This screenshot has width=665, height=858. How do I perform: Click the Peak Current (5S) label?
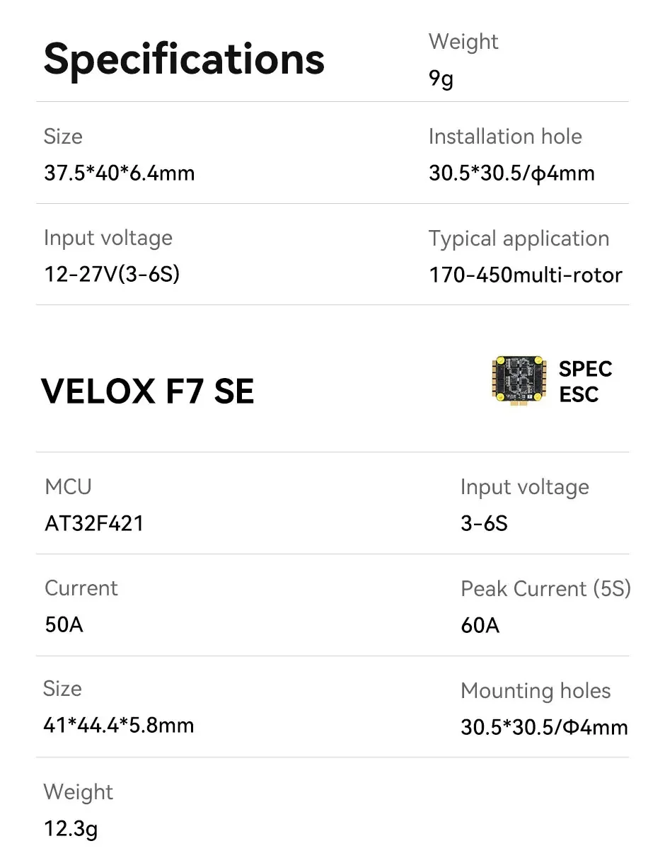545,589
